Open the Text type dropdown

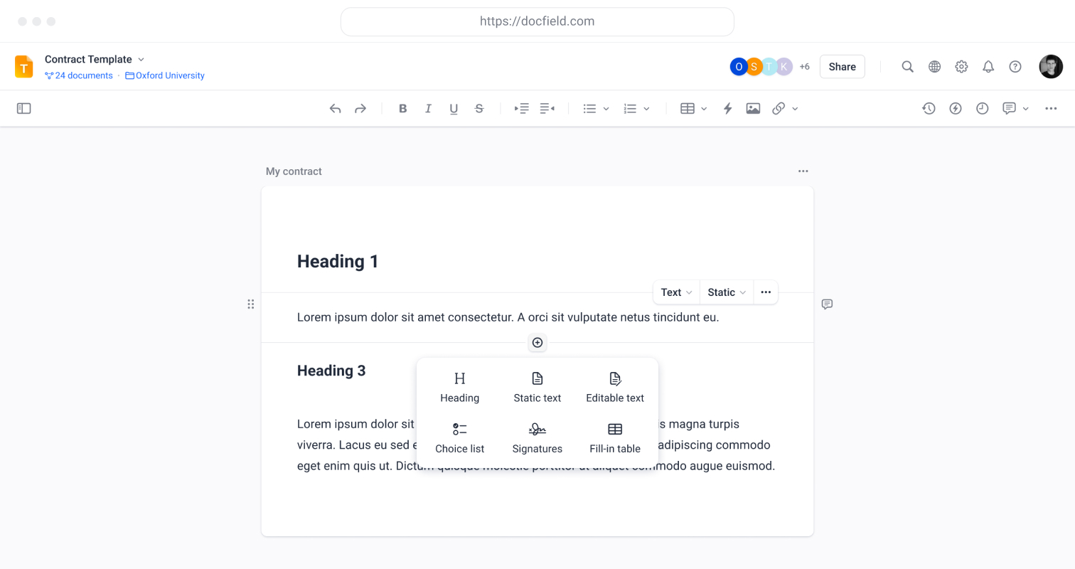tap(675, 292)
